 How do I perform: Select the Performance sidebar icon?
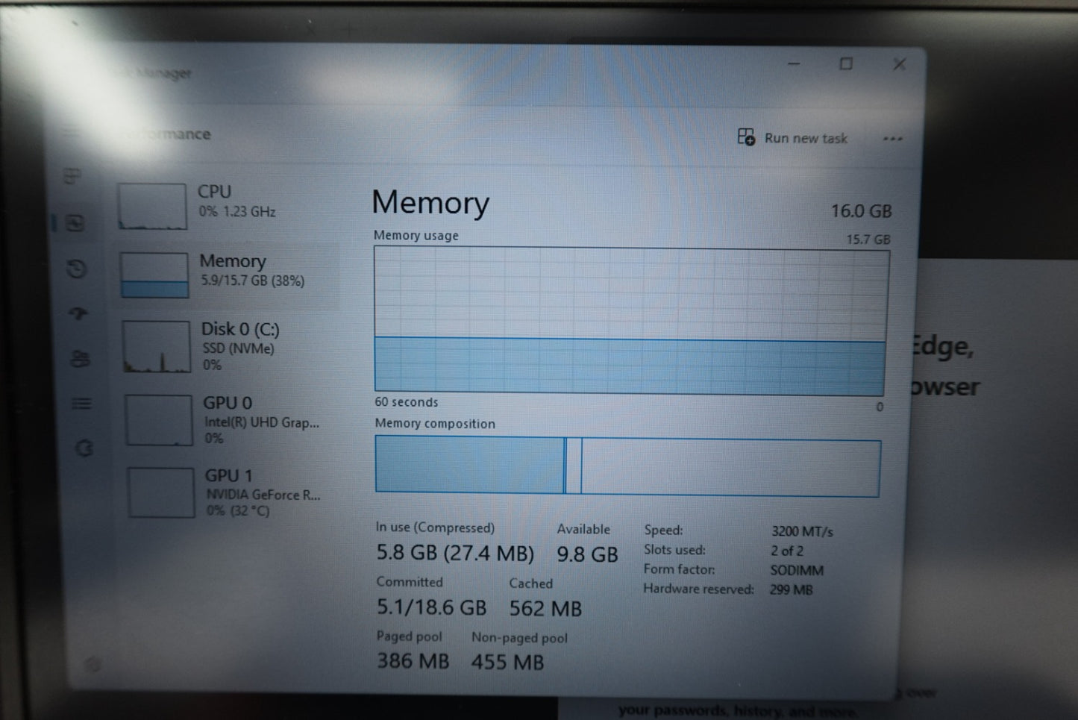pos(75,222)
